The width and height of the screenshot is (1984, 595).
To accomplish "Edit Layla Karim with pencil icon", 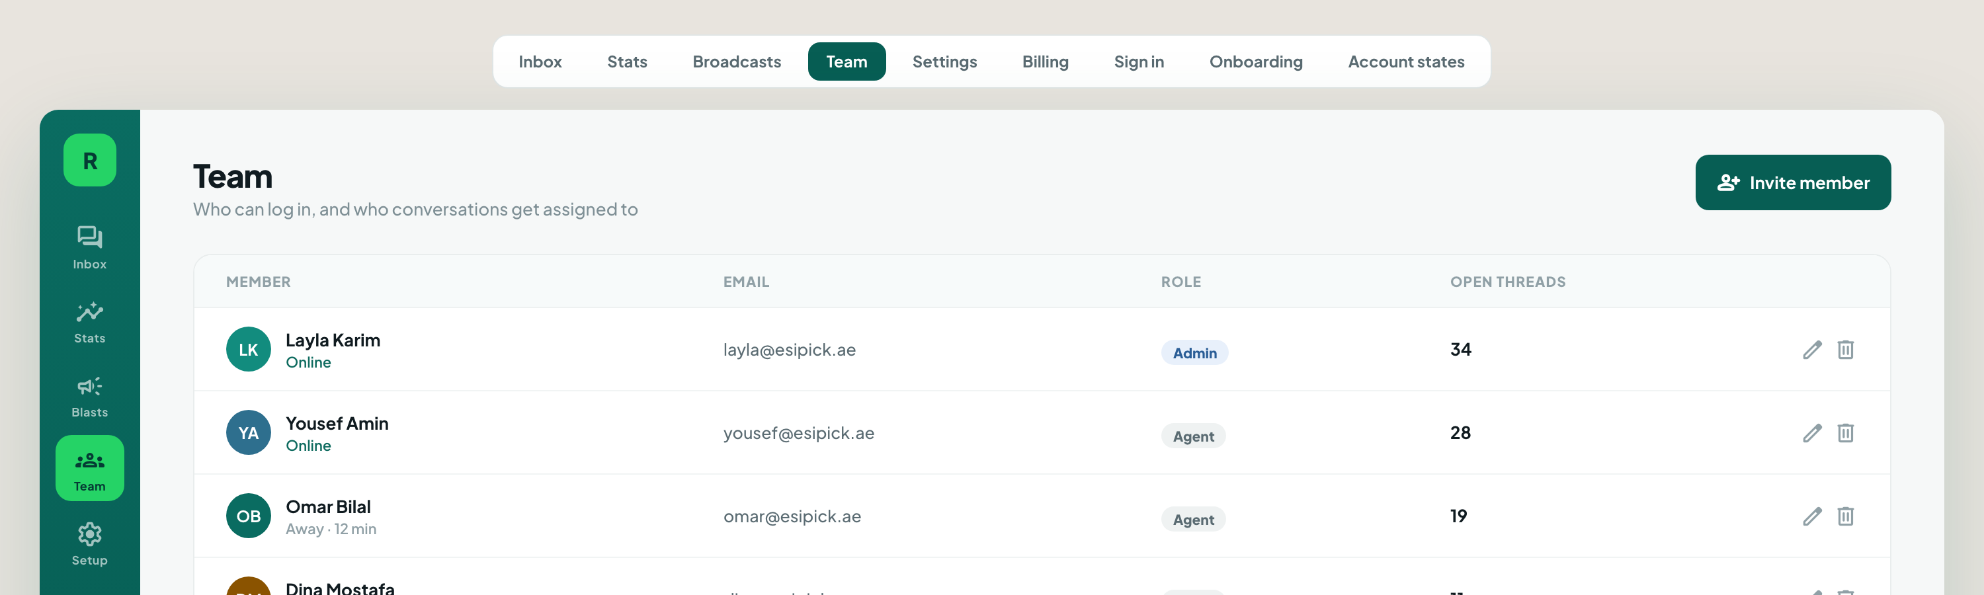I will 1811,350.
